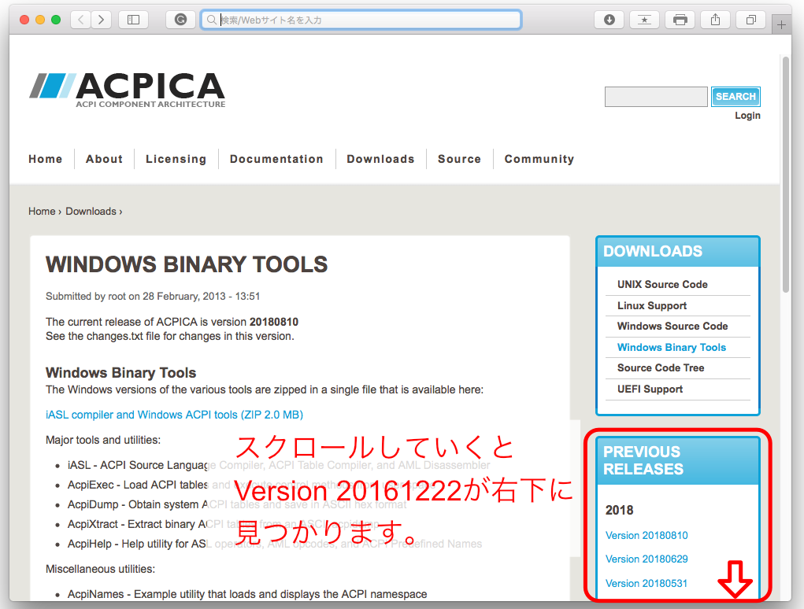Go forward using Safari forward arrow
The width and height of the screenshot is (804, 609).
click(x=101, y=20)
